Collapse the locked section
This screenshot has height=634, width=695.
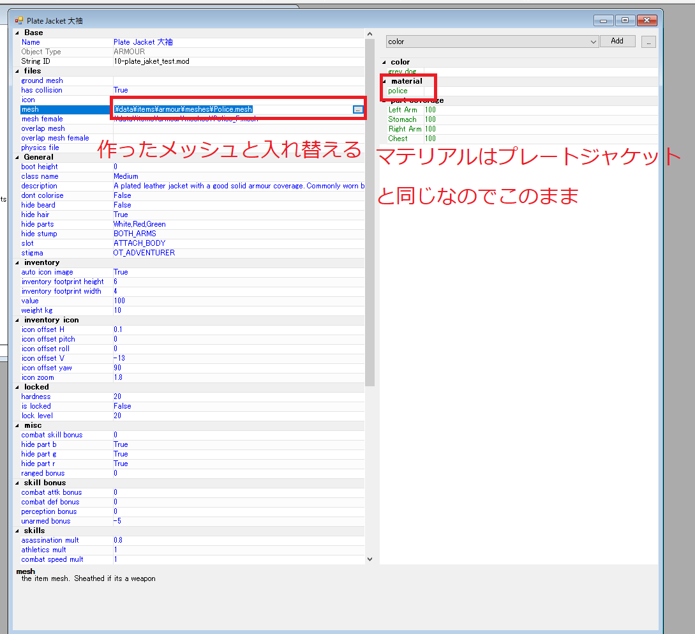coord(17,387)
